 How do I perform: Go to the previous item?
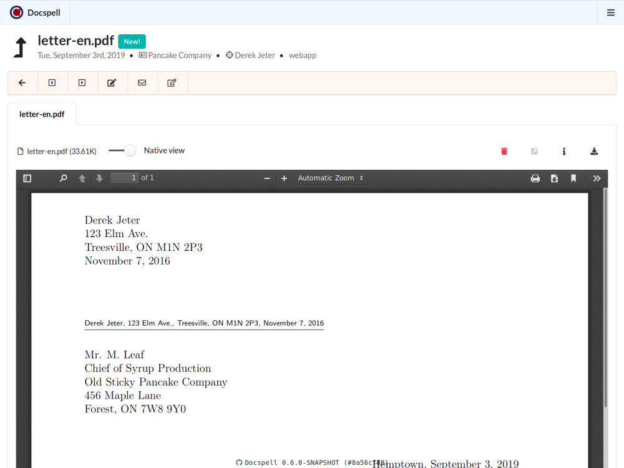[x=52, y=83]
